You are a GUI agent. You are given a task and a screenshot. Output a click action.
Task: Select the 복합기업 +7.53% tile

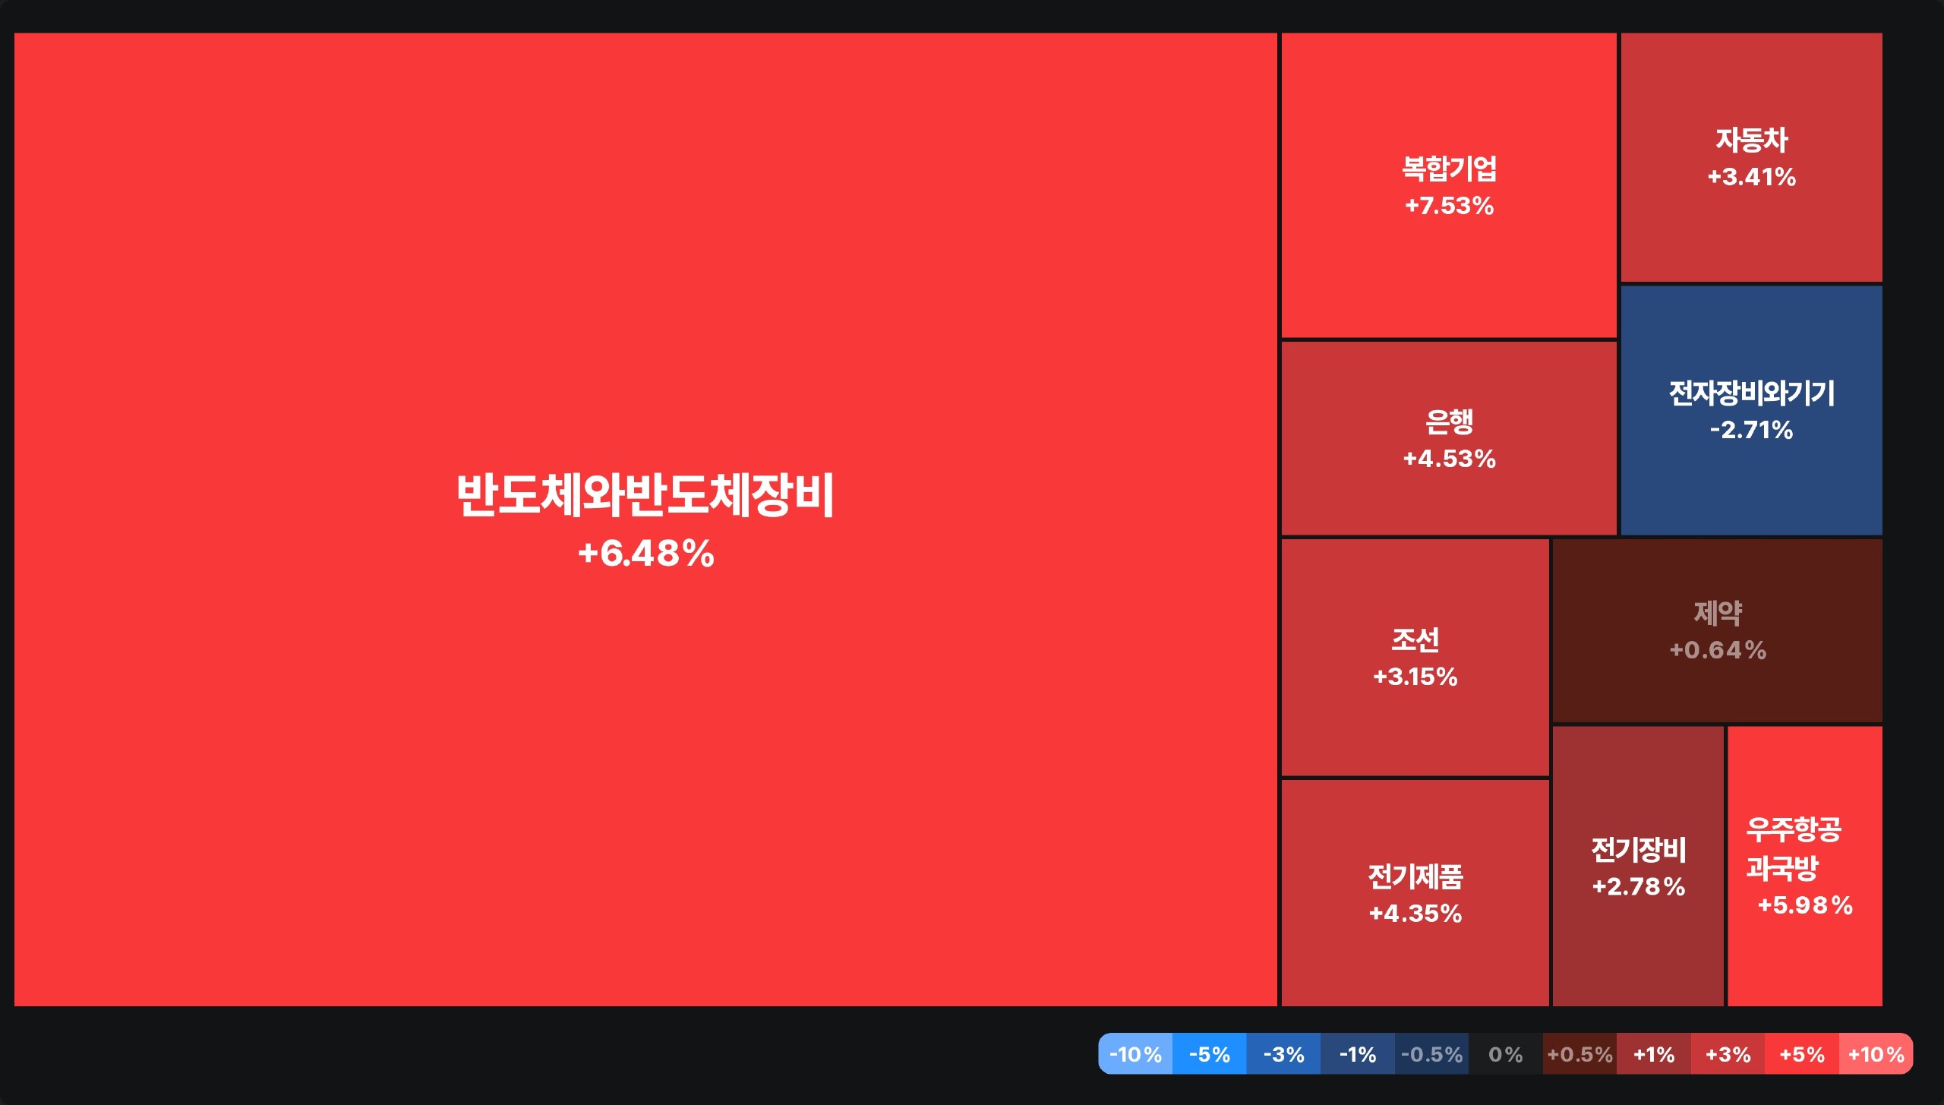[x=1449, y=185]
